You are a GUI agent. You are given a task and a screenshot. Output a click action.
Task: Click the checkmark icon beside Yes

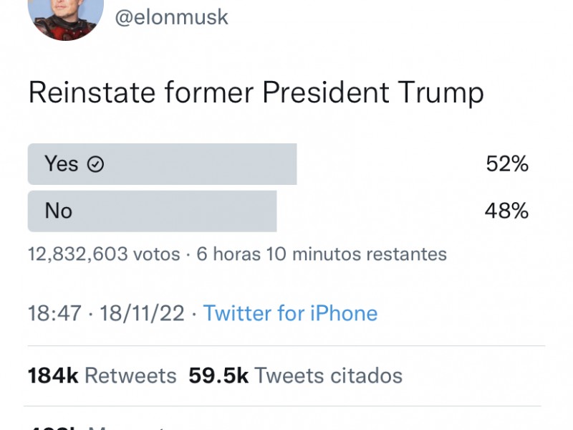click(95, 164)
